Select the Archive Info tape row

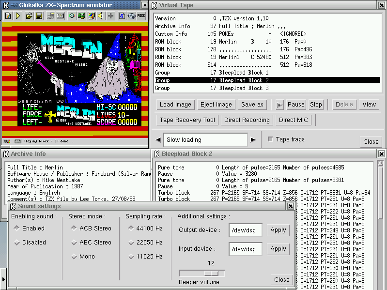267,26
